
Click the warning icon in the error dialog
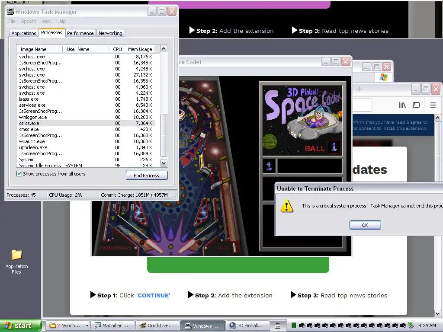pos(287,206)
